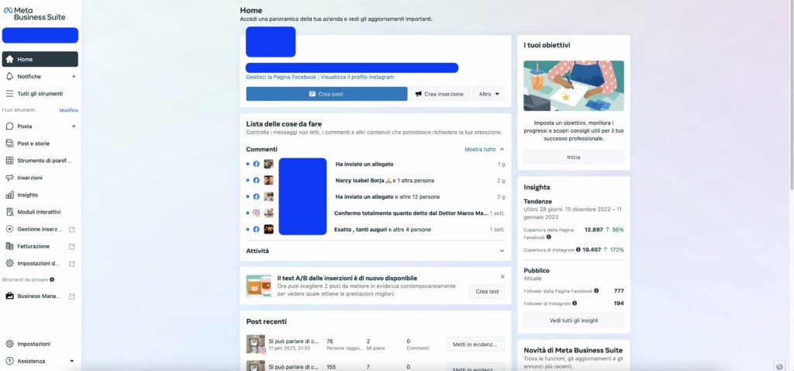The image size is (794, 371).
Task: Click the Crea test button
Action: click(x=487, y=291)
